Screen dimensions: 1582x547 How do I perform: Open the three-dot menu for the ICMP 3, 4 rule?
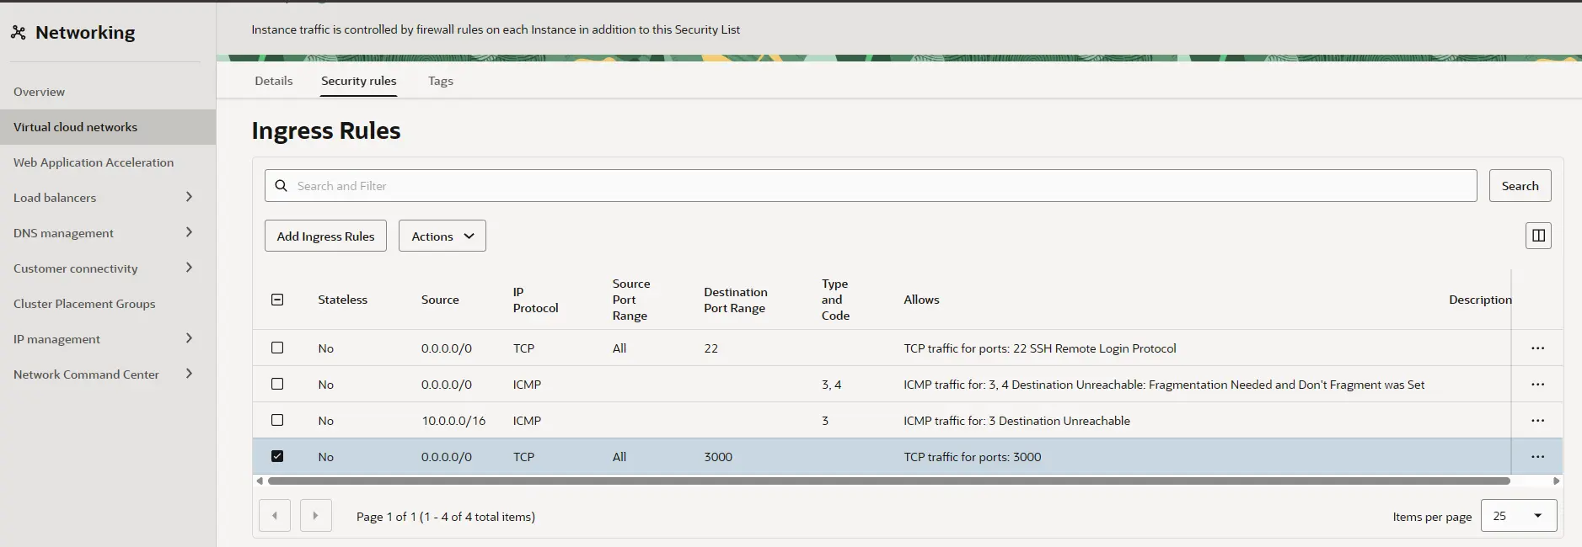click(1537, 385)
